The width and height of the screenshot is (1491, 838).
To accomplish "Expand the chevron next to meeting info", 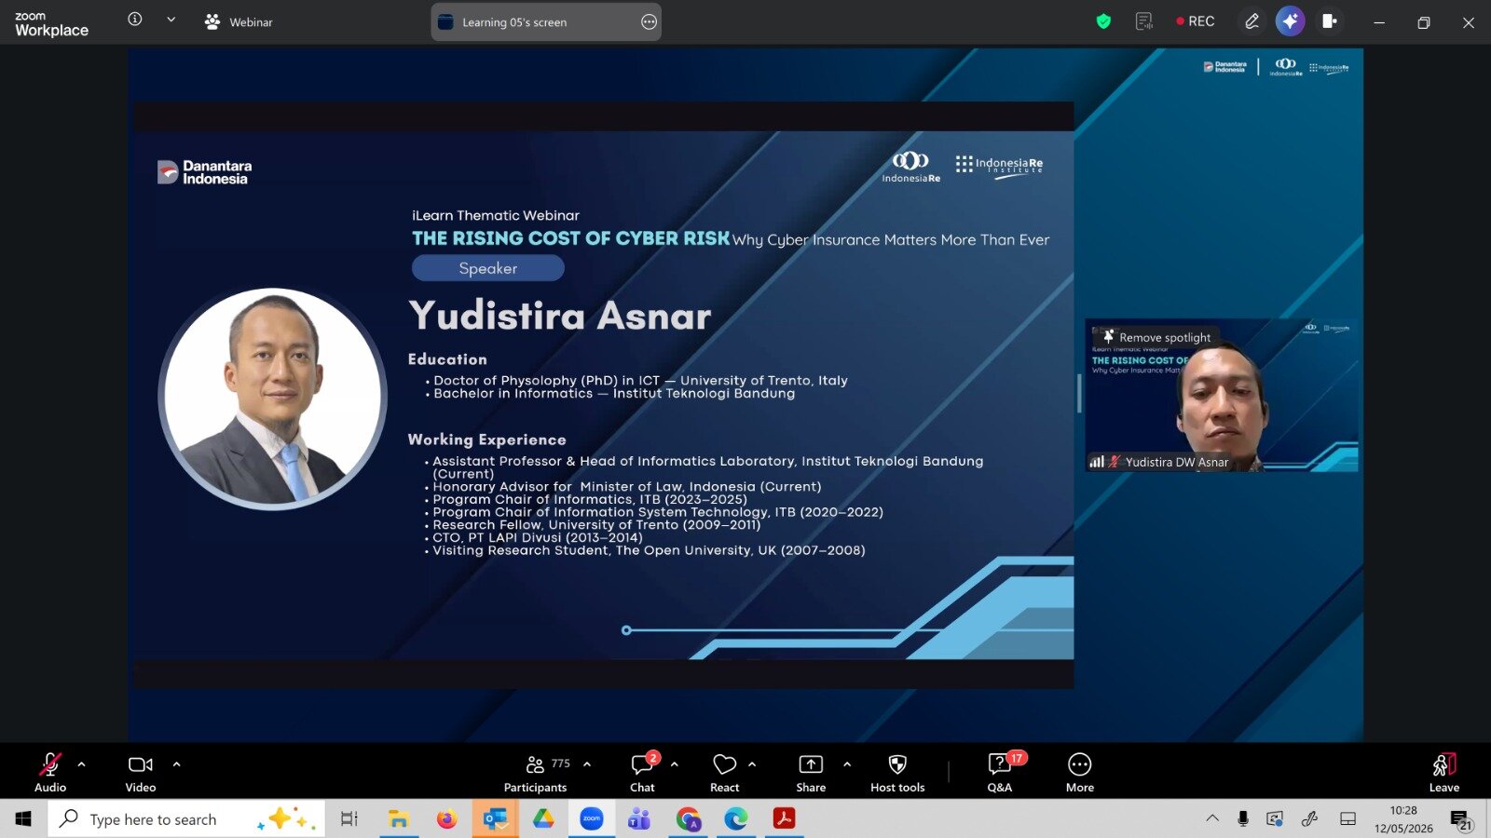I will pyautogui.click(x=171, y=20).
